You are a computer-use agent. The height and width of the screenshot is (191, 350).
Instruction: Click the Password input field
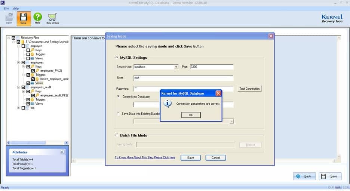pos(184,89)
